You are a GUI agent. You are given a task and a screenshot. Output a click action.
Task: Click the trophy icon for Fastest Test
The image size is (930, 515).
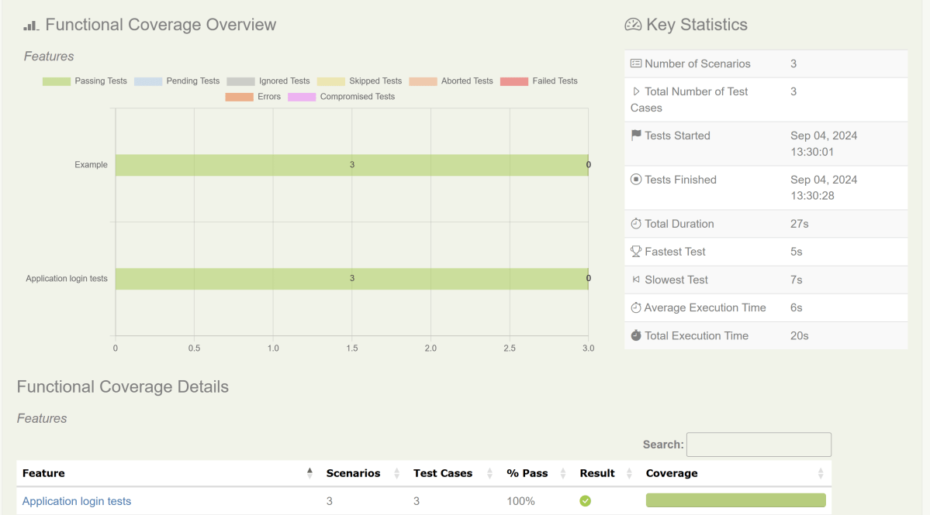(x=636, y=252)
